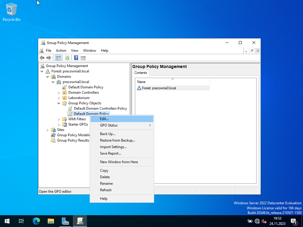
Task: Choose Delete from the context menu
Action: click(122, 177)
